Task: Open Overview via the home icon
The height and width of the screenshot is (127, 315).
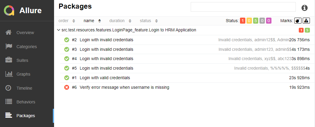Action: (x=9, y=33)
